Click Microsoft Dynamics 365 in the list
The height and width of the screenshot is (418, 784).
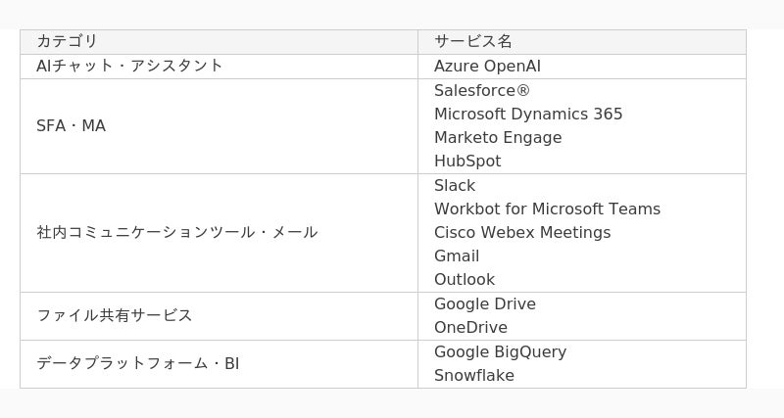(528, 114)
